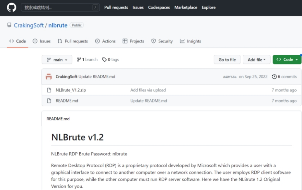Open CrakingSoft owner profile link
The image size is (302, 190).
click(29, 25)
